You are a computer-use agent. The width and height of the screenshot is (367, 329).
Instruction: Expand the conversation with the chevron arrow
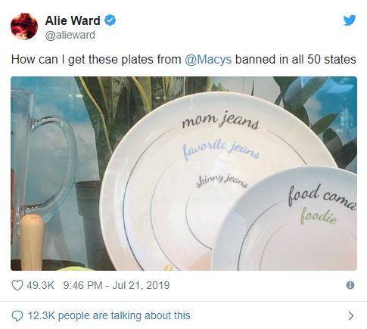(x=350, y=315)
